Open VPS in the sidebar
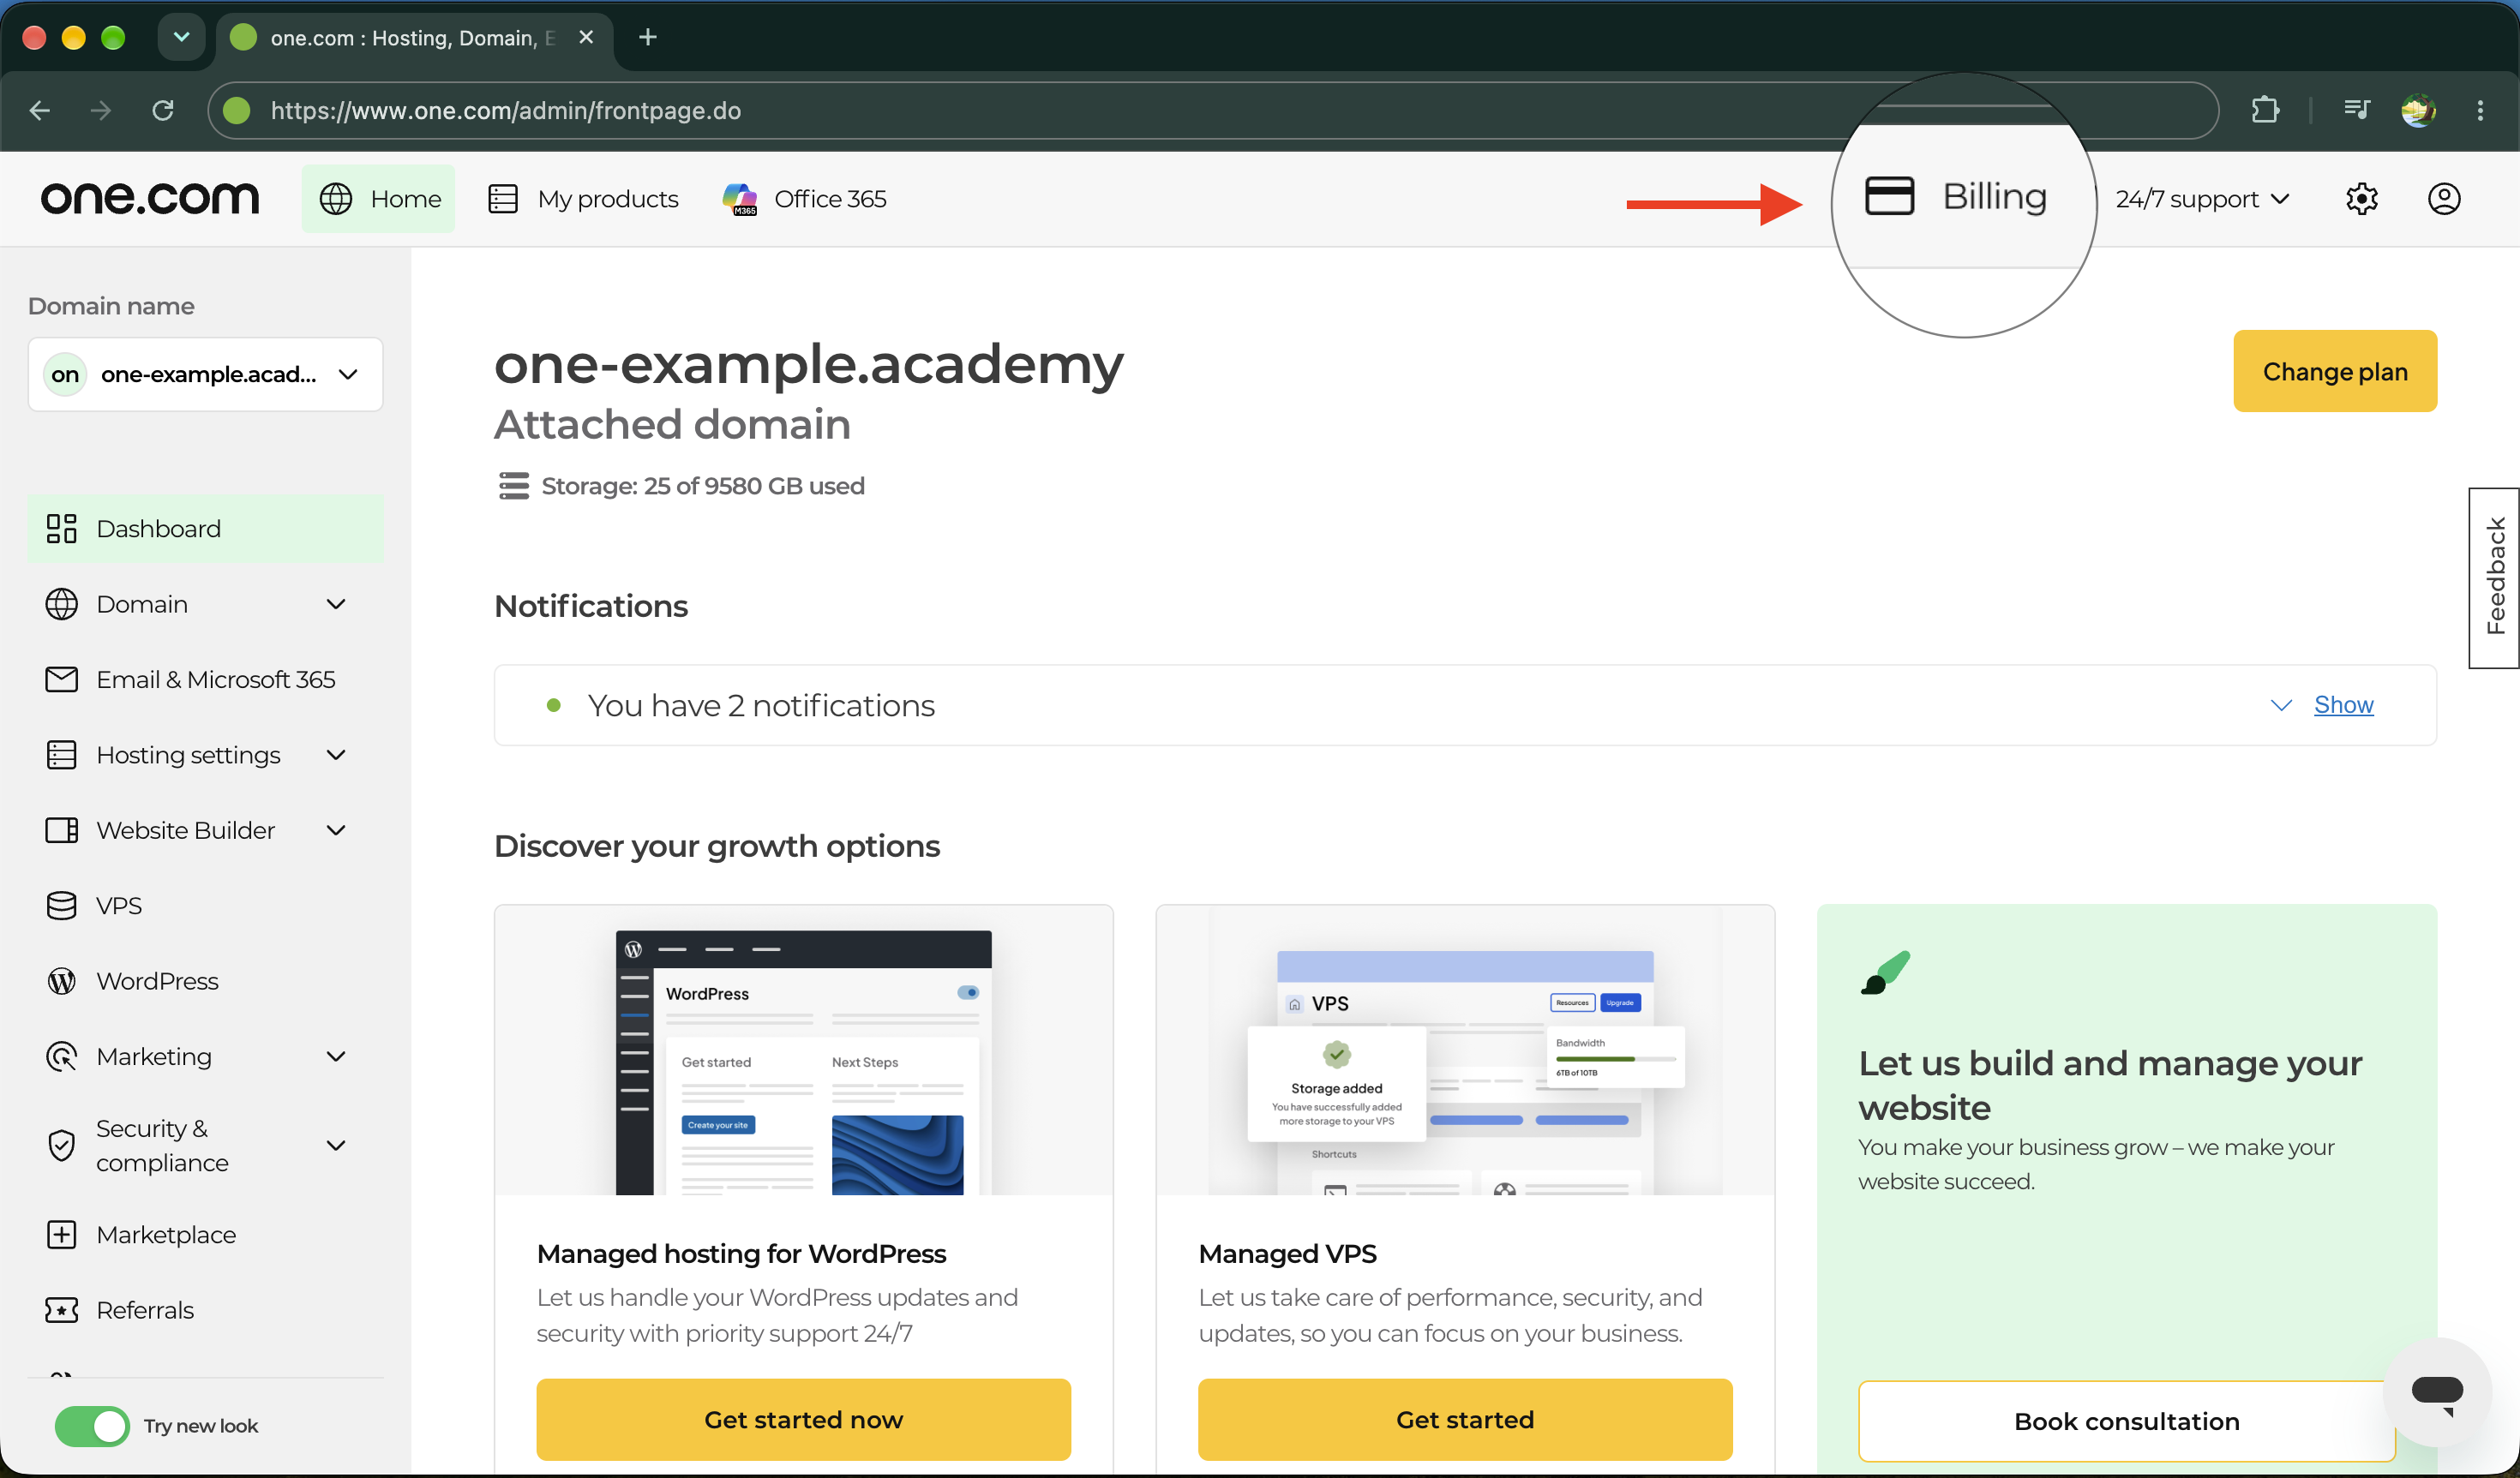The height and width of the screenshot is (1478, 2520). pos(205,906)
